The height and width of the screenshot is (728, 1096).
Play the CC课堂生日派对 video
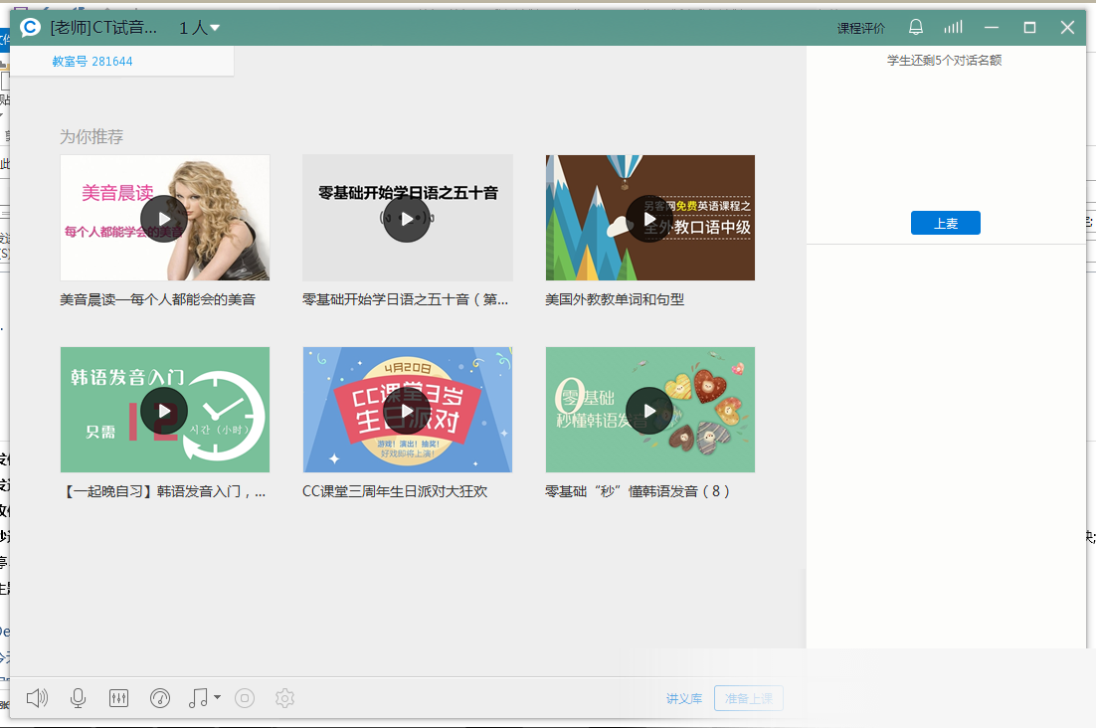click(x=407, y=411)
